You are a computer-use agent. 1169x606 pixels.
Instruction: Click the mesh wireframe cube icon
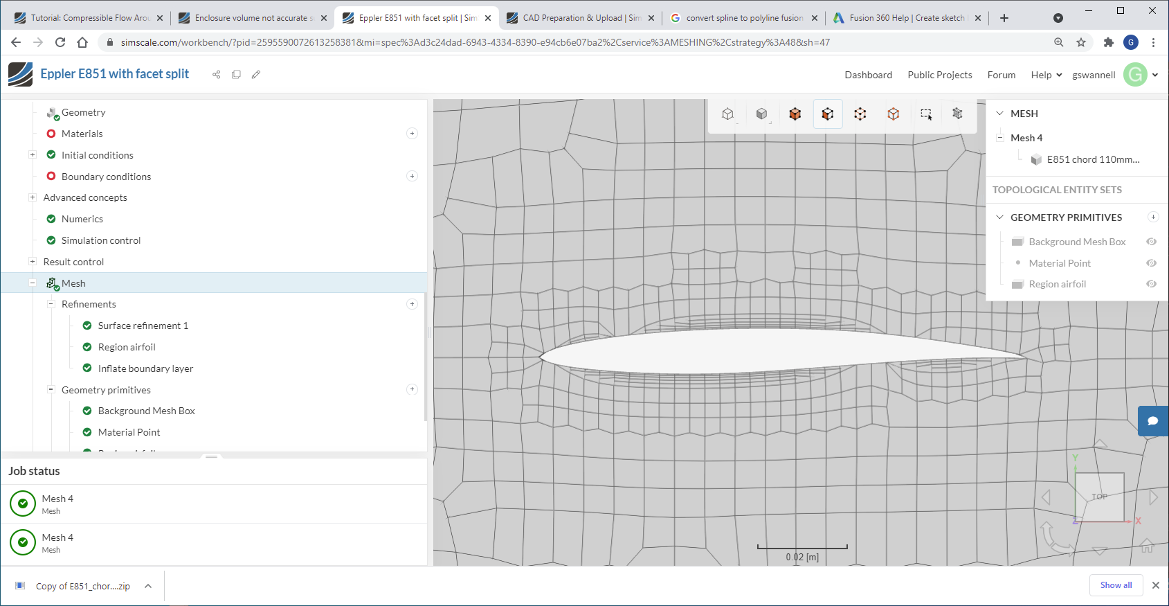pos(957,114)
